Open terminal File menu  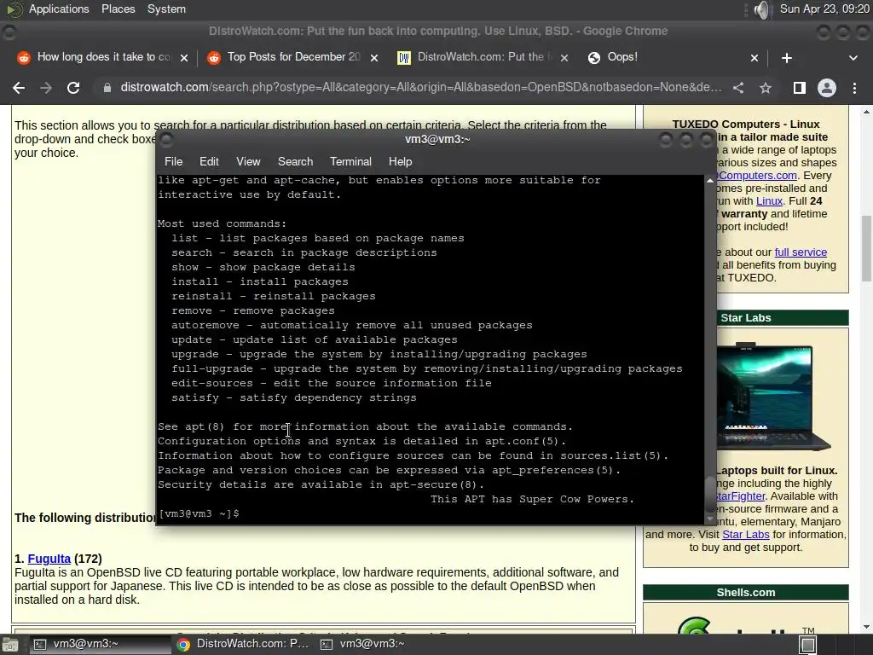(173, 161)
